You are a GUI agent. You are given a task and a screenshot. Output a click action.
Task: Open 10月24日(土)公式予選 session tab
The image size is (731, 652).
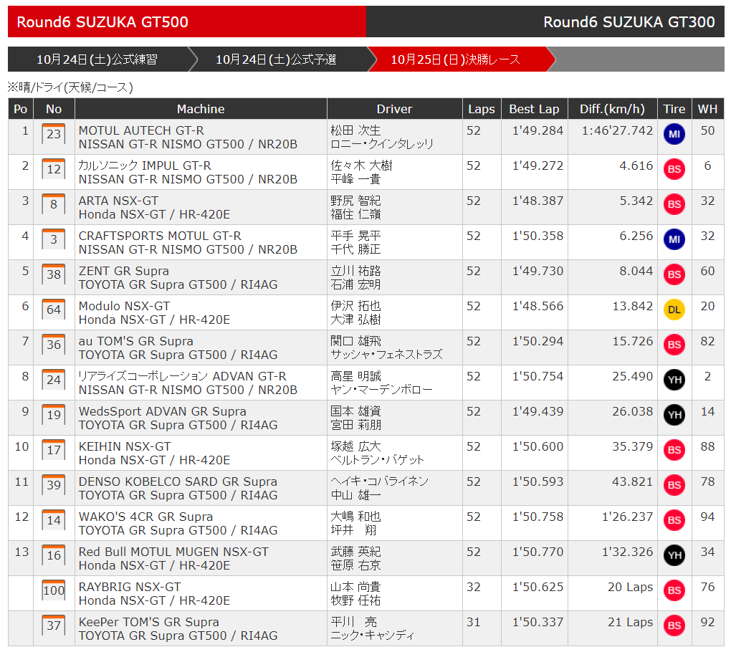point(276,59)
